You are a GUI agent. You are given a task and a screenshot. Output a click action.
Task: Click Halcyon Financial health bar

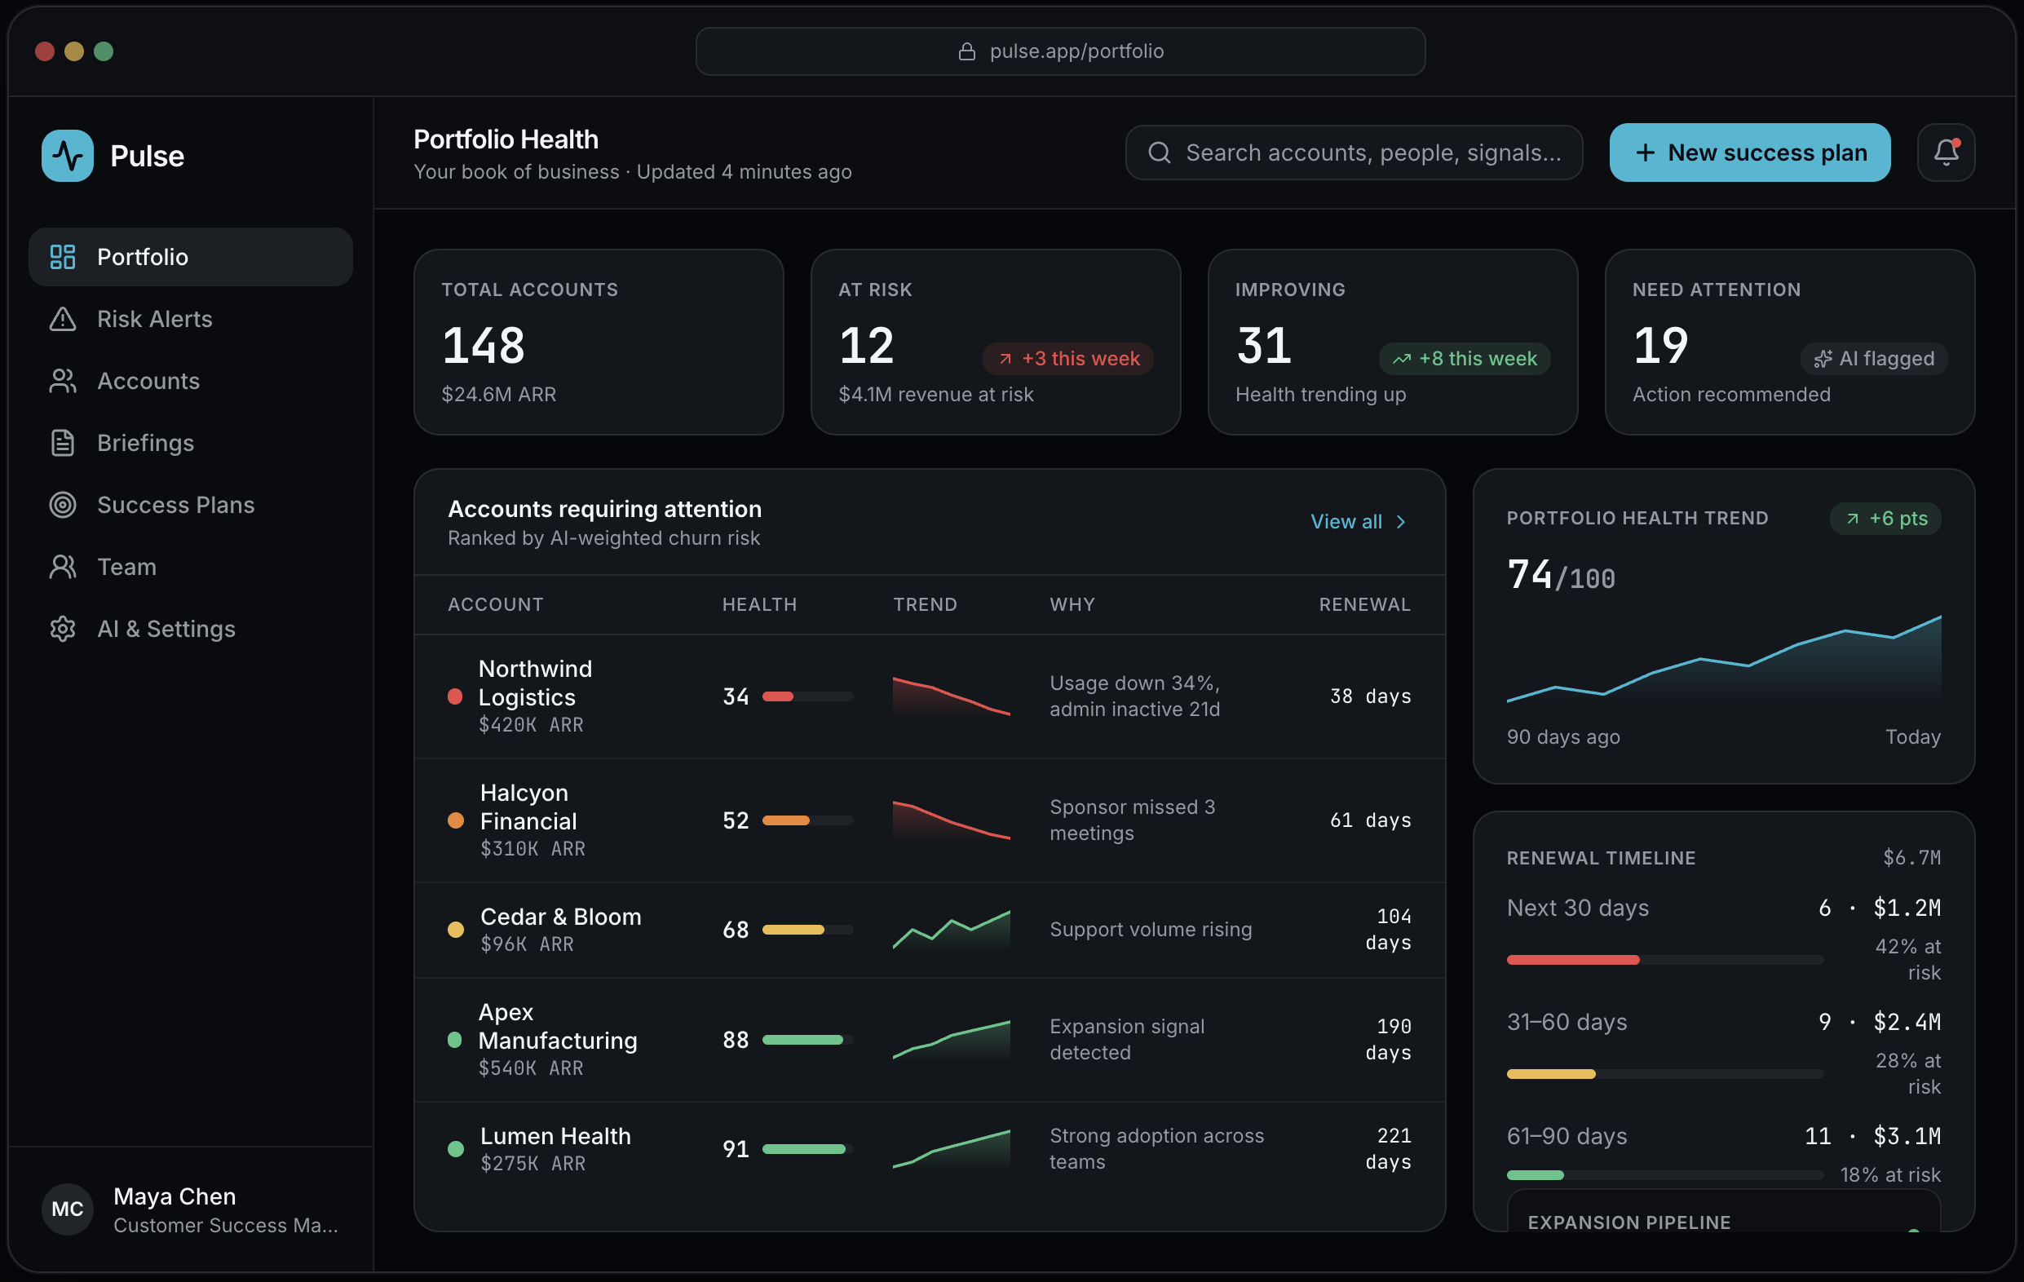(x=808, y=820)
